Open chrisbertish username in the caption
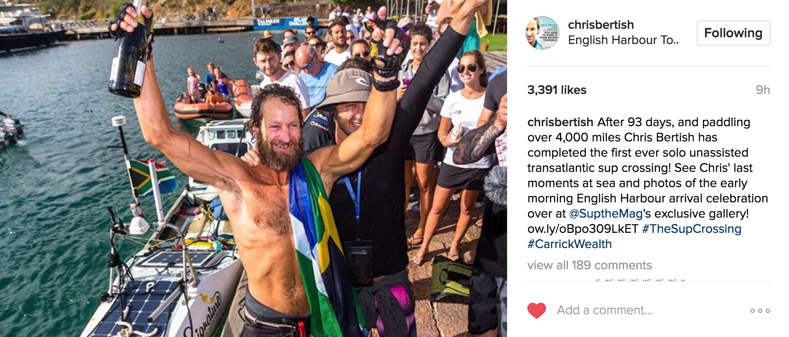This screenshot has height=337, width=789. click(560, 122)
